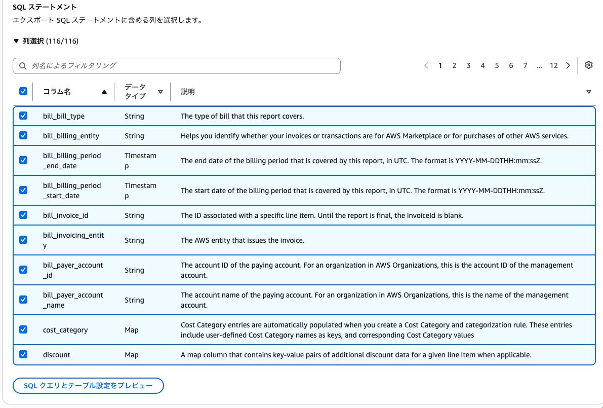Sort by コラム名 ascending triangle
The width and height of the screenshot is (603, 408).
click(104, 92)
